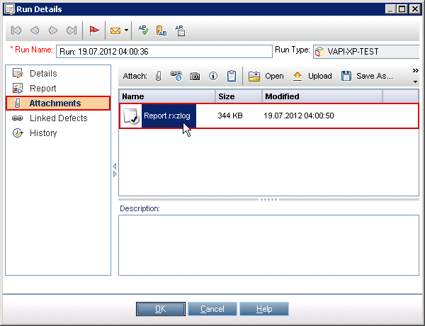Click the red flag for follow-up icon
The height and width of the screenshot is (326, 425).
(94, 30)
